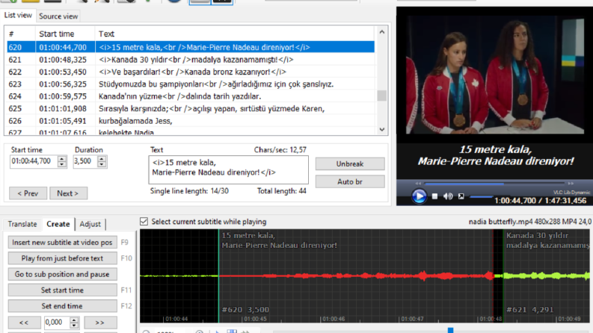593x333 pixels.
Task: Select subtitle row 620
Action: (x=191, y=47)
